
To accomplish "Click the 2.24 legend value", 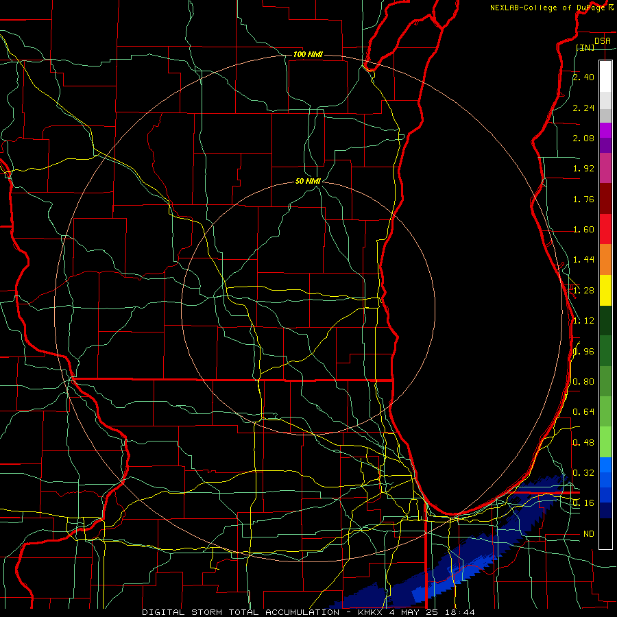I will point(583,108).
